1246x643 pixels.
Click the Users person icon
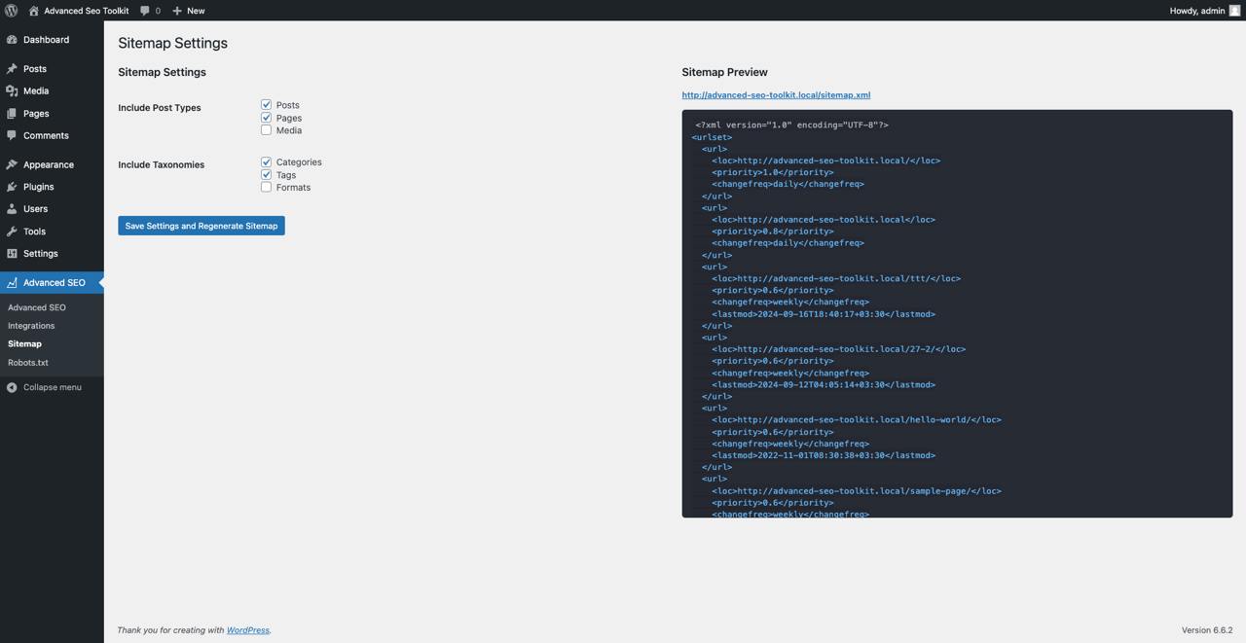click(12, 209)
